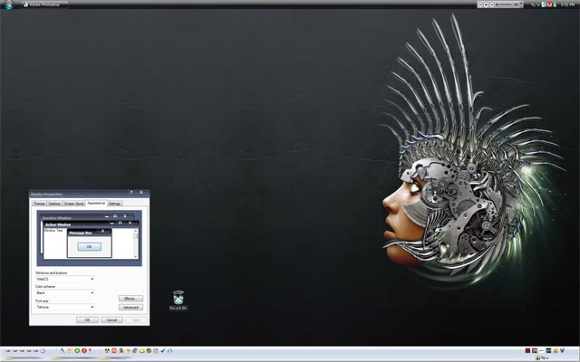Screen dimensions: 580x362
Task: Click the blue round icon after checkmark
Action: coord(169,350)
